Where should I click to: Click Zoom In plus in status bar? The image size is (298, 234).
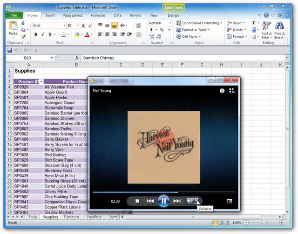(x=281, y=223)
